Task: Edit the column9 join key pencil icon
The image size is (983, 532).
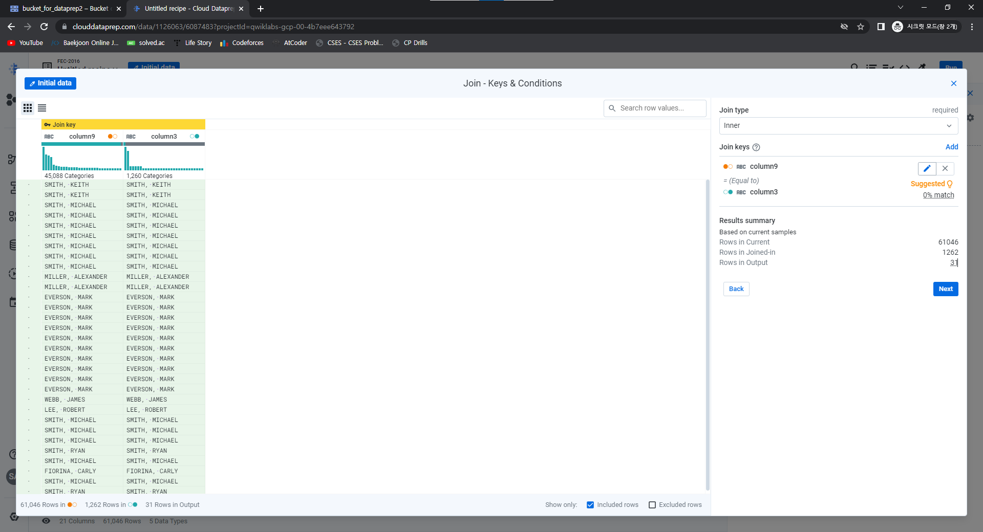Action: coord(927,168)
